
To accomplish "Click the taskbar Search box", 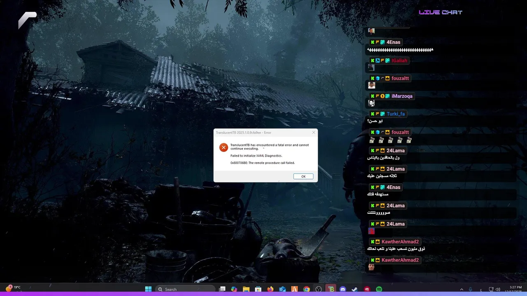I will (185, 289).
